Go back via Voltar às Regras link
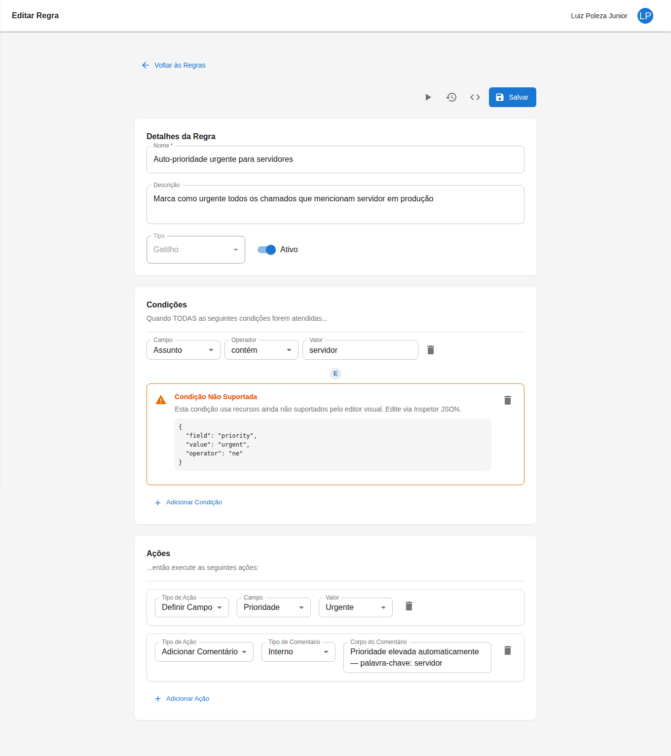 click(174, 65)
